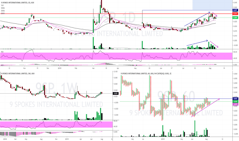
Task: Click the Jul label on the PnF time axis
Action: point(143,139)
